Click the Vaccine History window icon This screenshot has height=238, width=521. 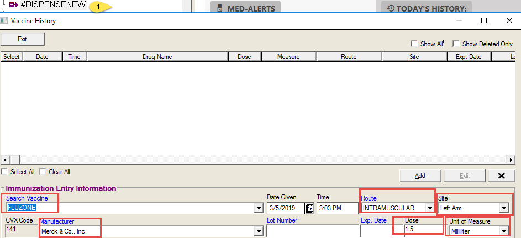click(4, 20)
